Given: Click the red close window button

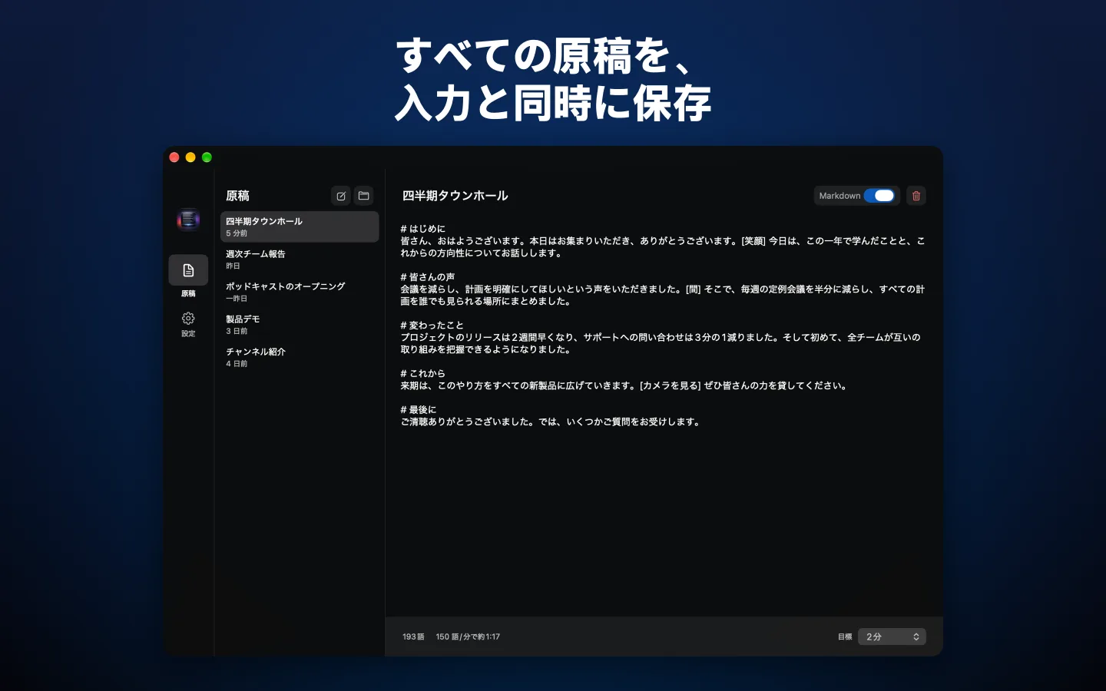Looking at the screenshot, I should click(174, 157).
